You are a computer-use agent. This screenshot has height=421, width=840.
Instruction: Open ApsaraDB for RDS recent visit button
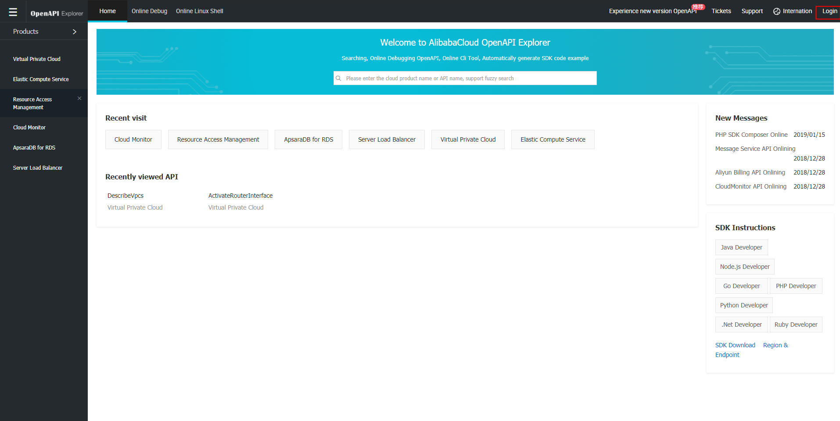[309, 139]
